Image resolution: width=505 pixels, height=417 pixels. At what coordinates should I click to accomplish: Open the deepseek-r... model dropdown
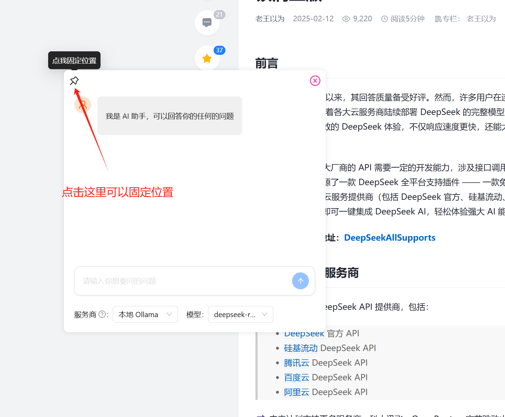pyautogui.click(x=240, y=314)
